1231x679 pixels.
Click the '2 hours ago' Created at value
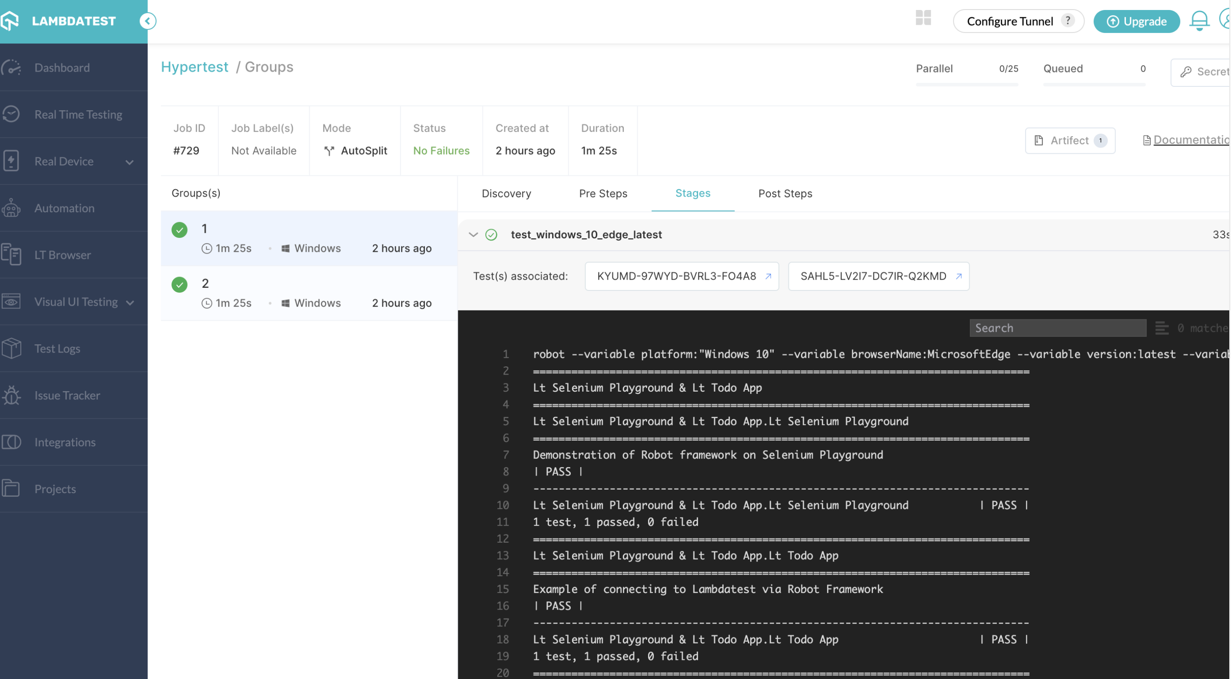pos(525,151)
